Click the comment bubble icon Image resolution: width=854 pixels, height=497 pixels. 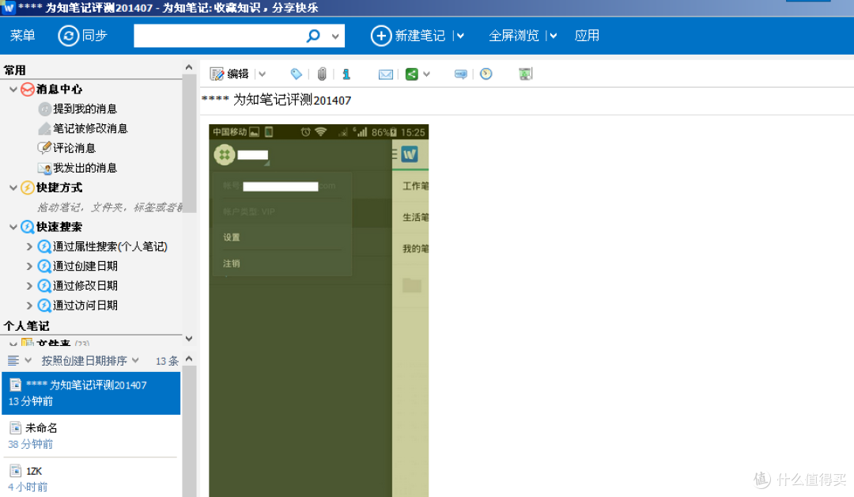pos(461,74)
